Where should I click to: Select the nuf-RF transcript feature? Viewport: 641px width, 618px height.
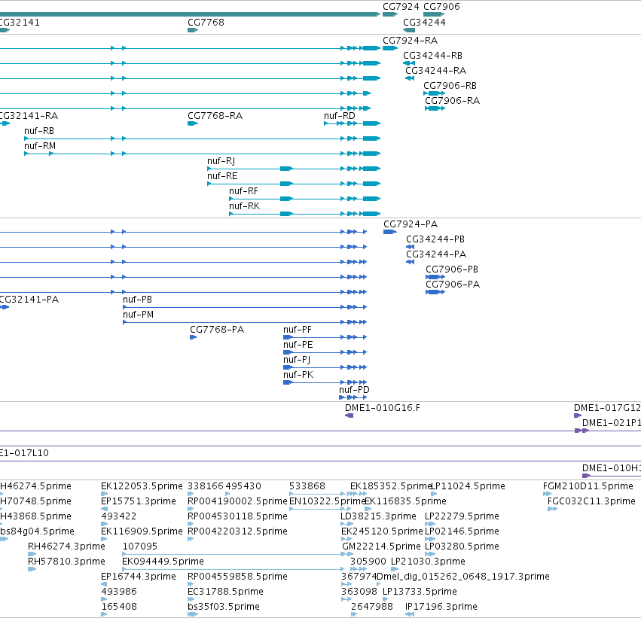coord(304,199)
